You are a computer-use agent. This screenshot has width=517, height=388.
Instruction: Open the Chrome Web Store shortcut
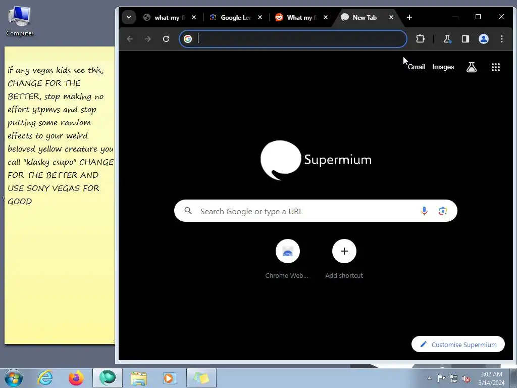(x=287, y=259)
